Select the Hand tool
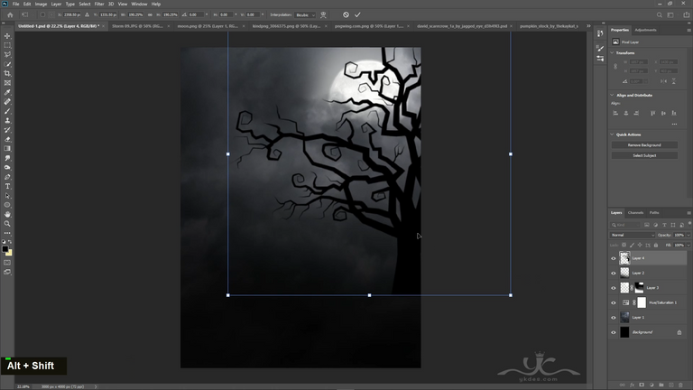693x390 pixels. tap(7, 215)
